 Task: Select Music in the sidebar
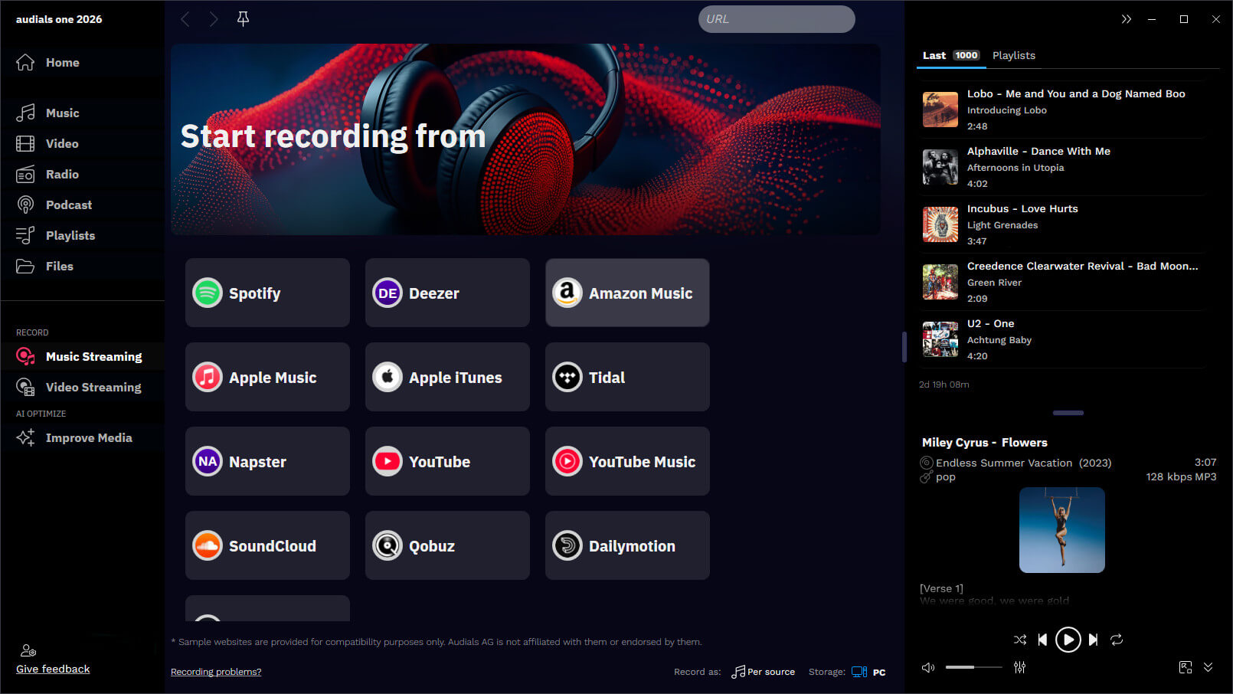[x=62, y=113]
